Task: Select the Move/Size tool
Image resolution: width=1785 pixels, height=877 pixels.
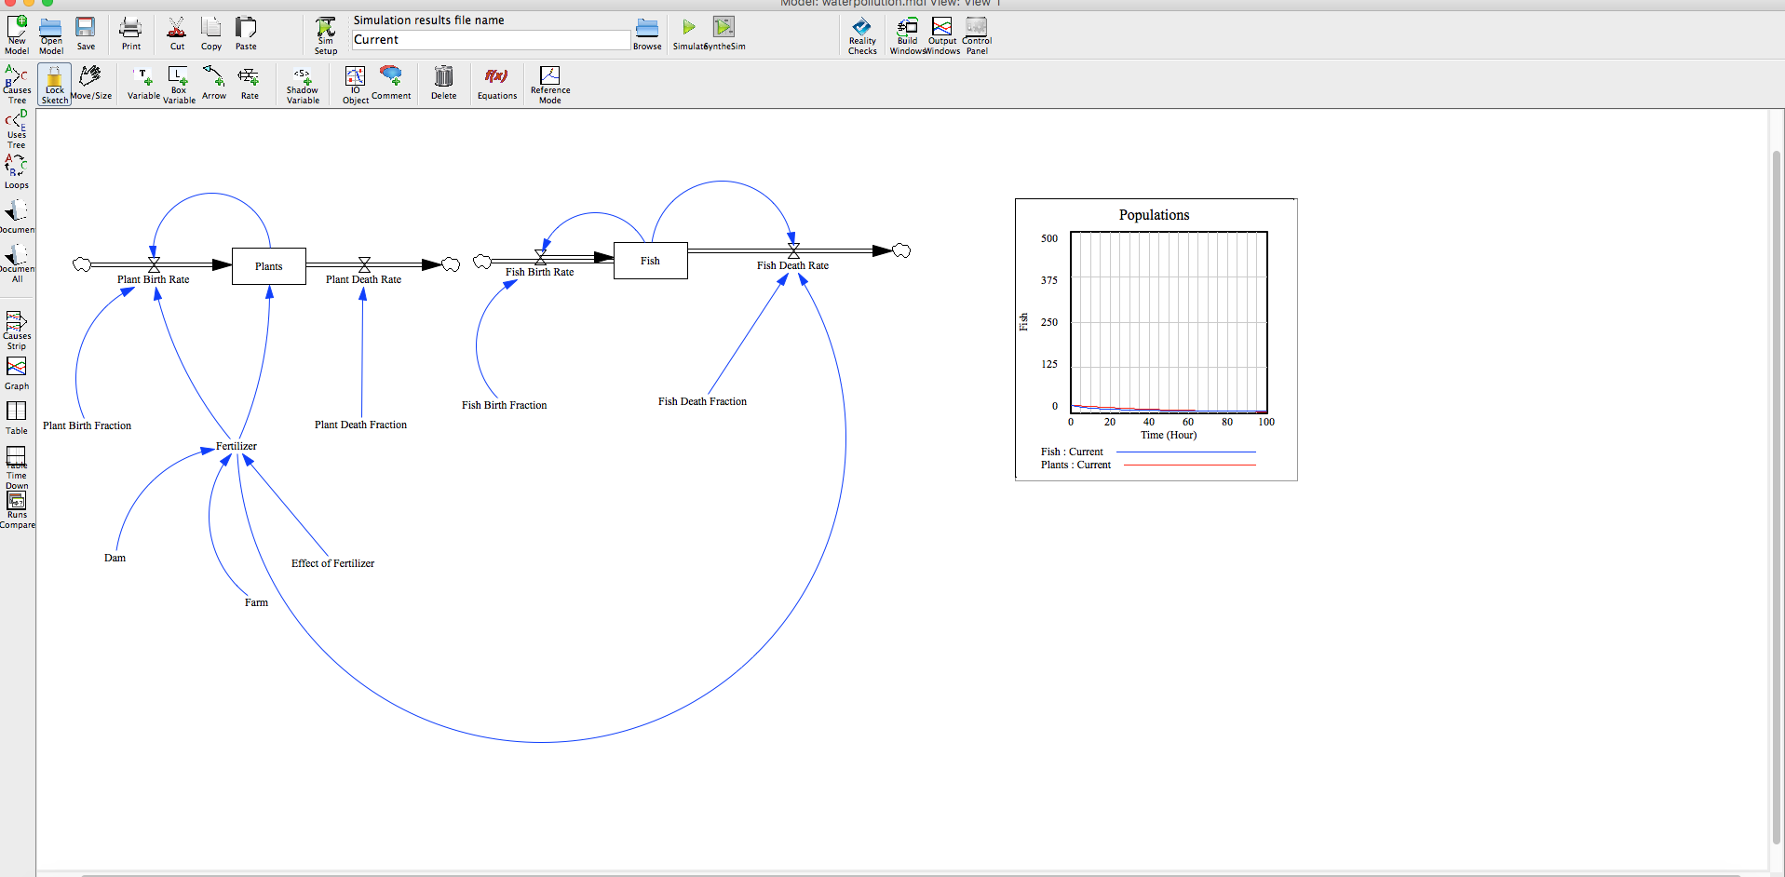Action: 91,83
